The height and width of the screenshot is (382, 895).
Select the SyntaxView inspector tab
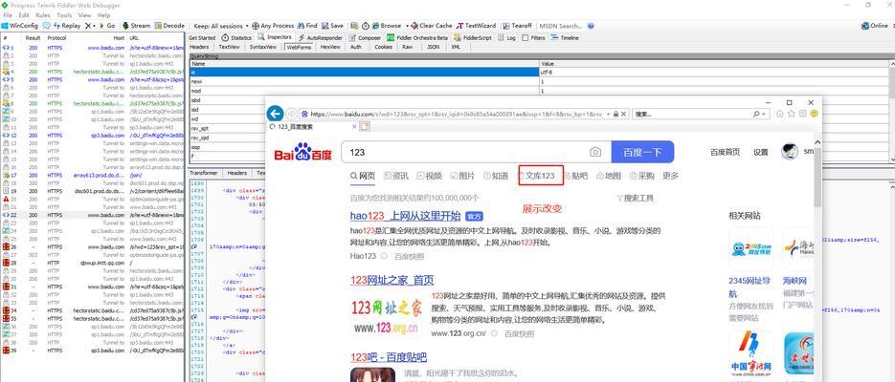[x=262, y=47]
